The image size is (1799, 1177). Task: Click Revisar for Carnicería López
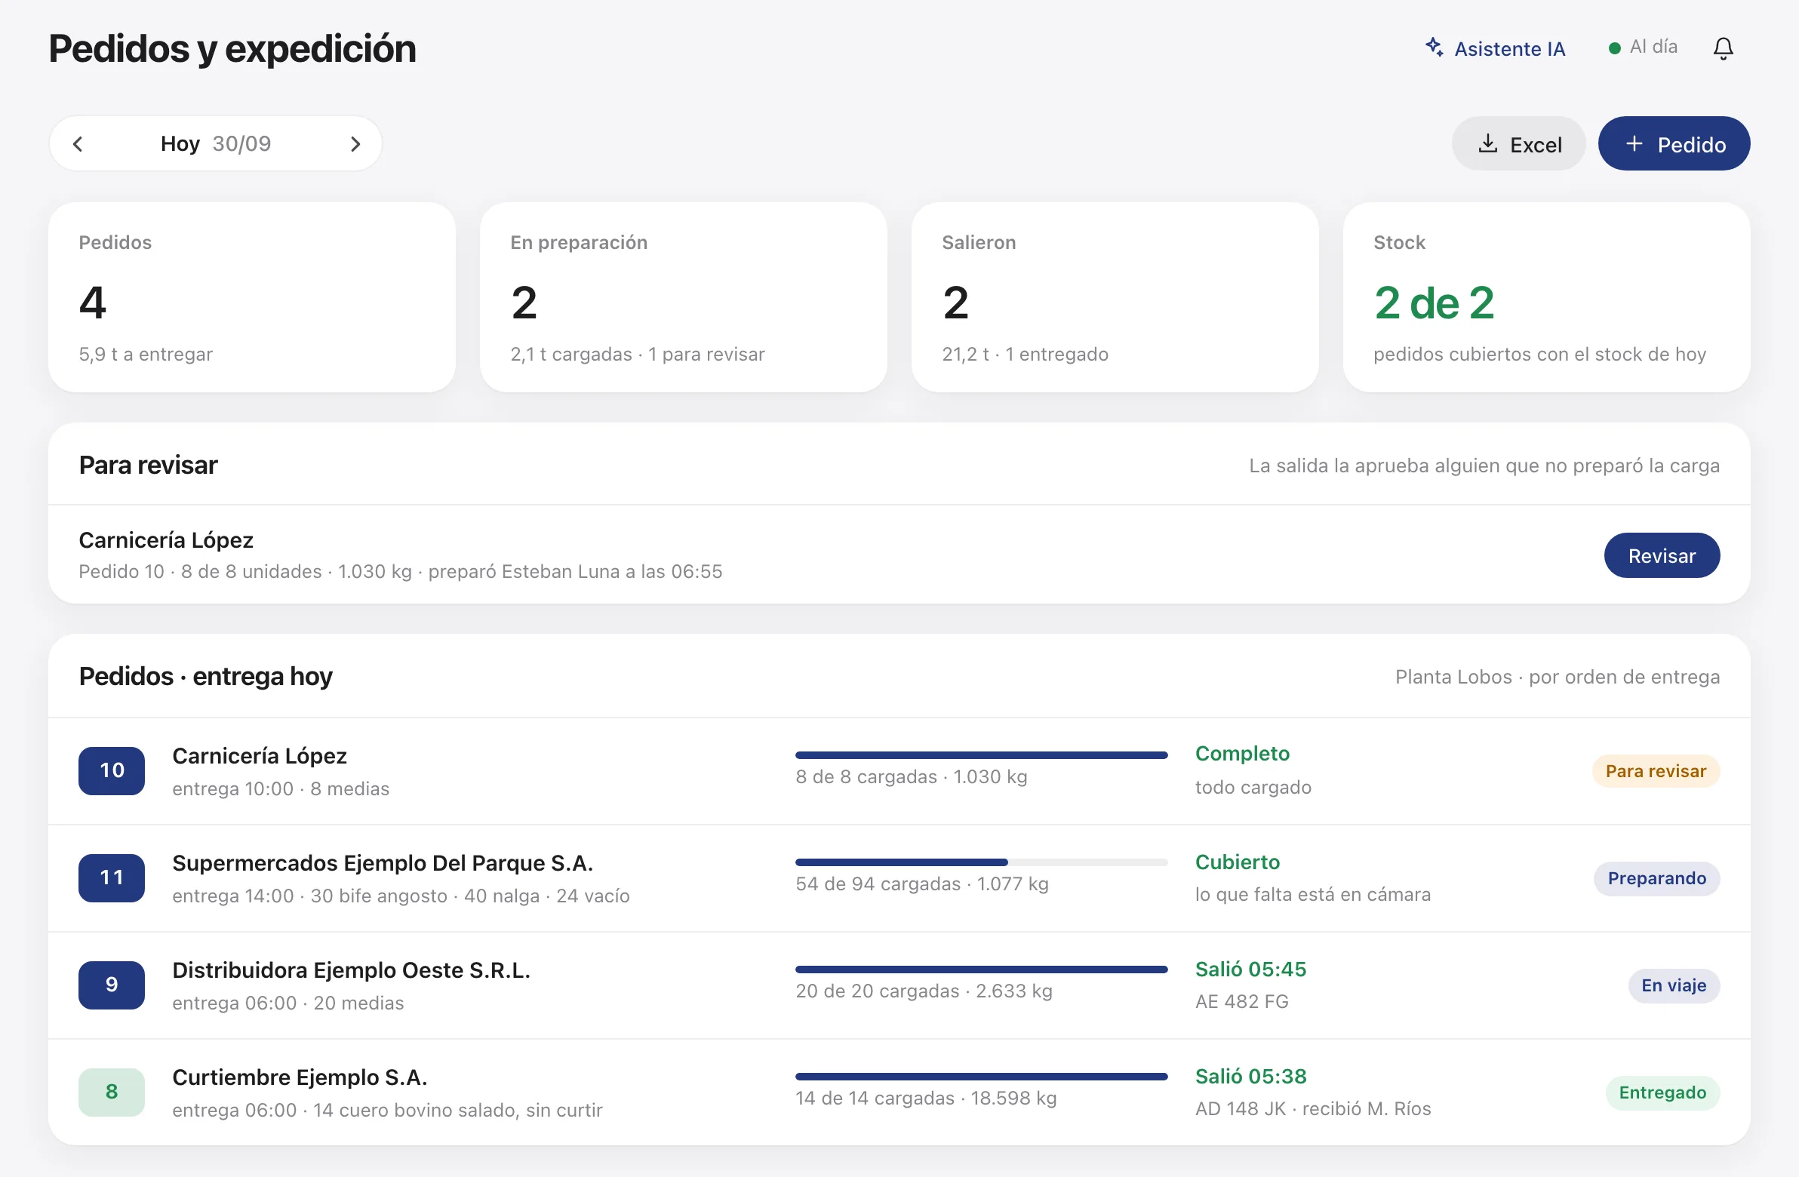[x=1662, y=555]
